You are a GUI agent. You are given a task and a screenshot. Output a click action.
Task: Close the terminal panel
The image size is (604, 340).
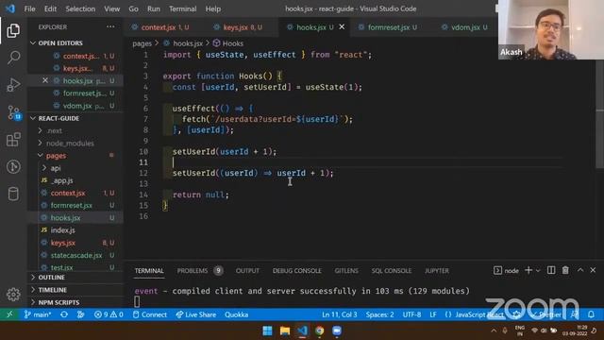[593, 270]
